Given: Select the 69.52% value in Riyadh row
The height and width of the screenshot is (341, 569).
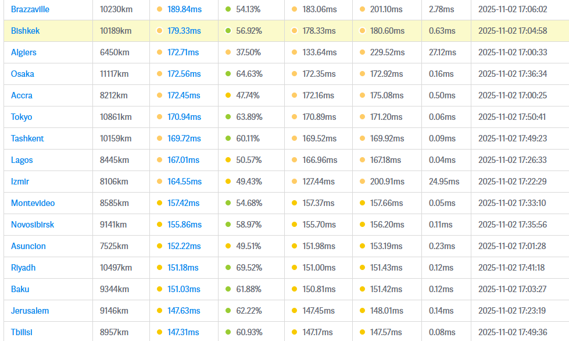Looking at the screenshot, I should (249, 268).
